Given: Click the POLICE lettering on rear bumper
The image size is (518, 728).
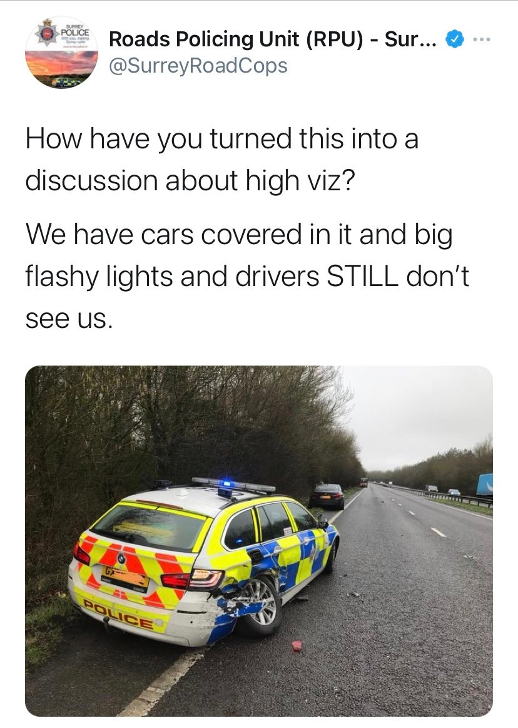Looking at the screenshot, I should tap(118, 613).
